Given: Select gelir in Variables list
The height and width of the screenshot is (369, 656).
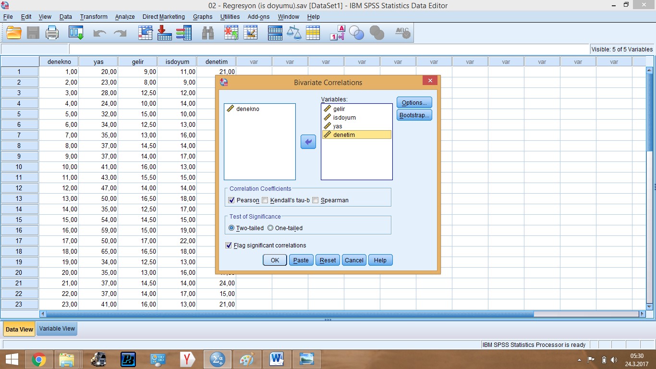Looking at the screenshot, I should pos(357,109).
